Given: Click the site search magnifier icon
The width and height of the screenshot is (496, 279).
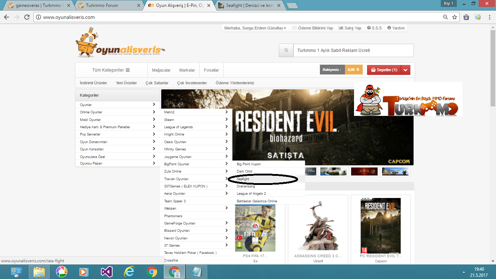Looking at the screenshot, I should click(286, 50).
